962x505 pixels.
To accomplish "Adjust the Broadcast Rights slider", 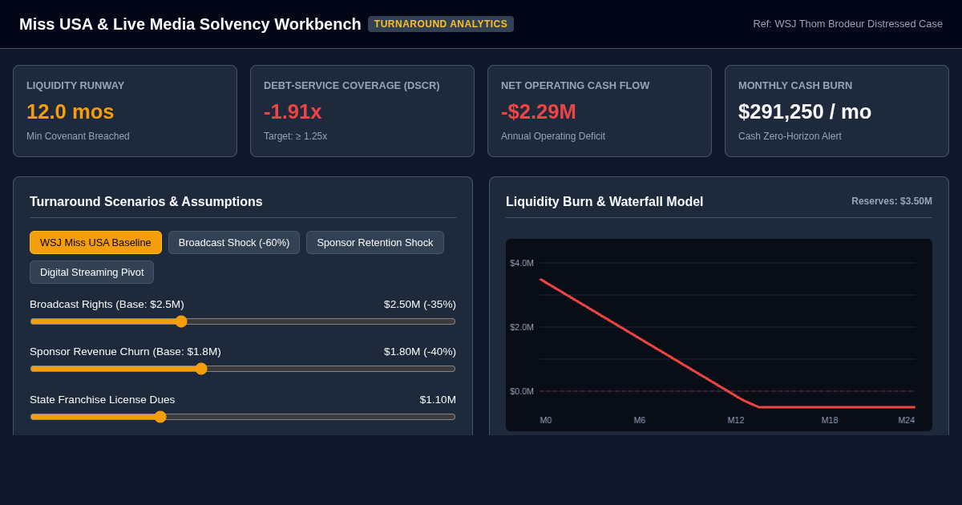I will 243,321.
